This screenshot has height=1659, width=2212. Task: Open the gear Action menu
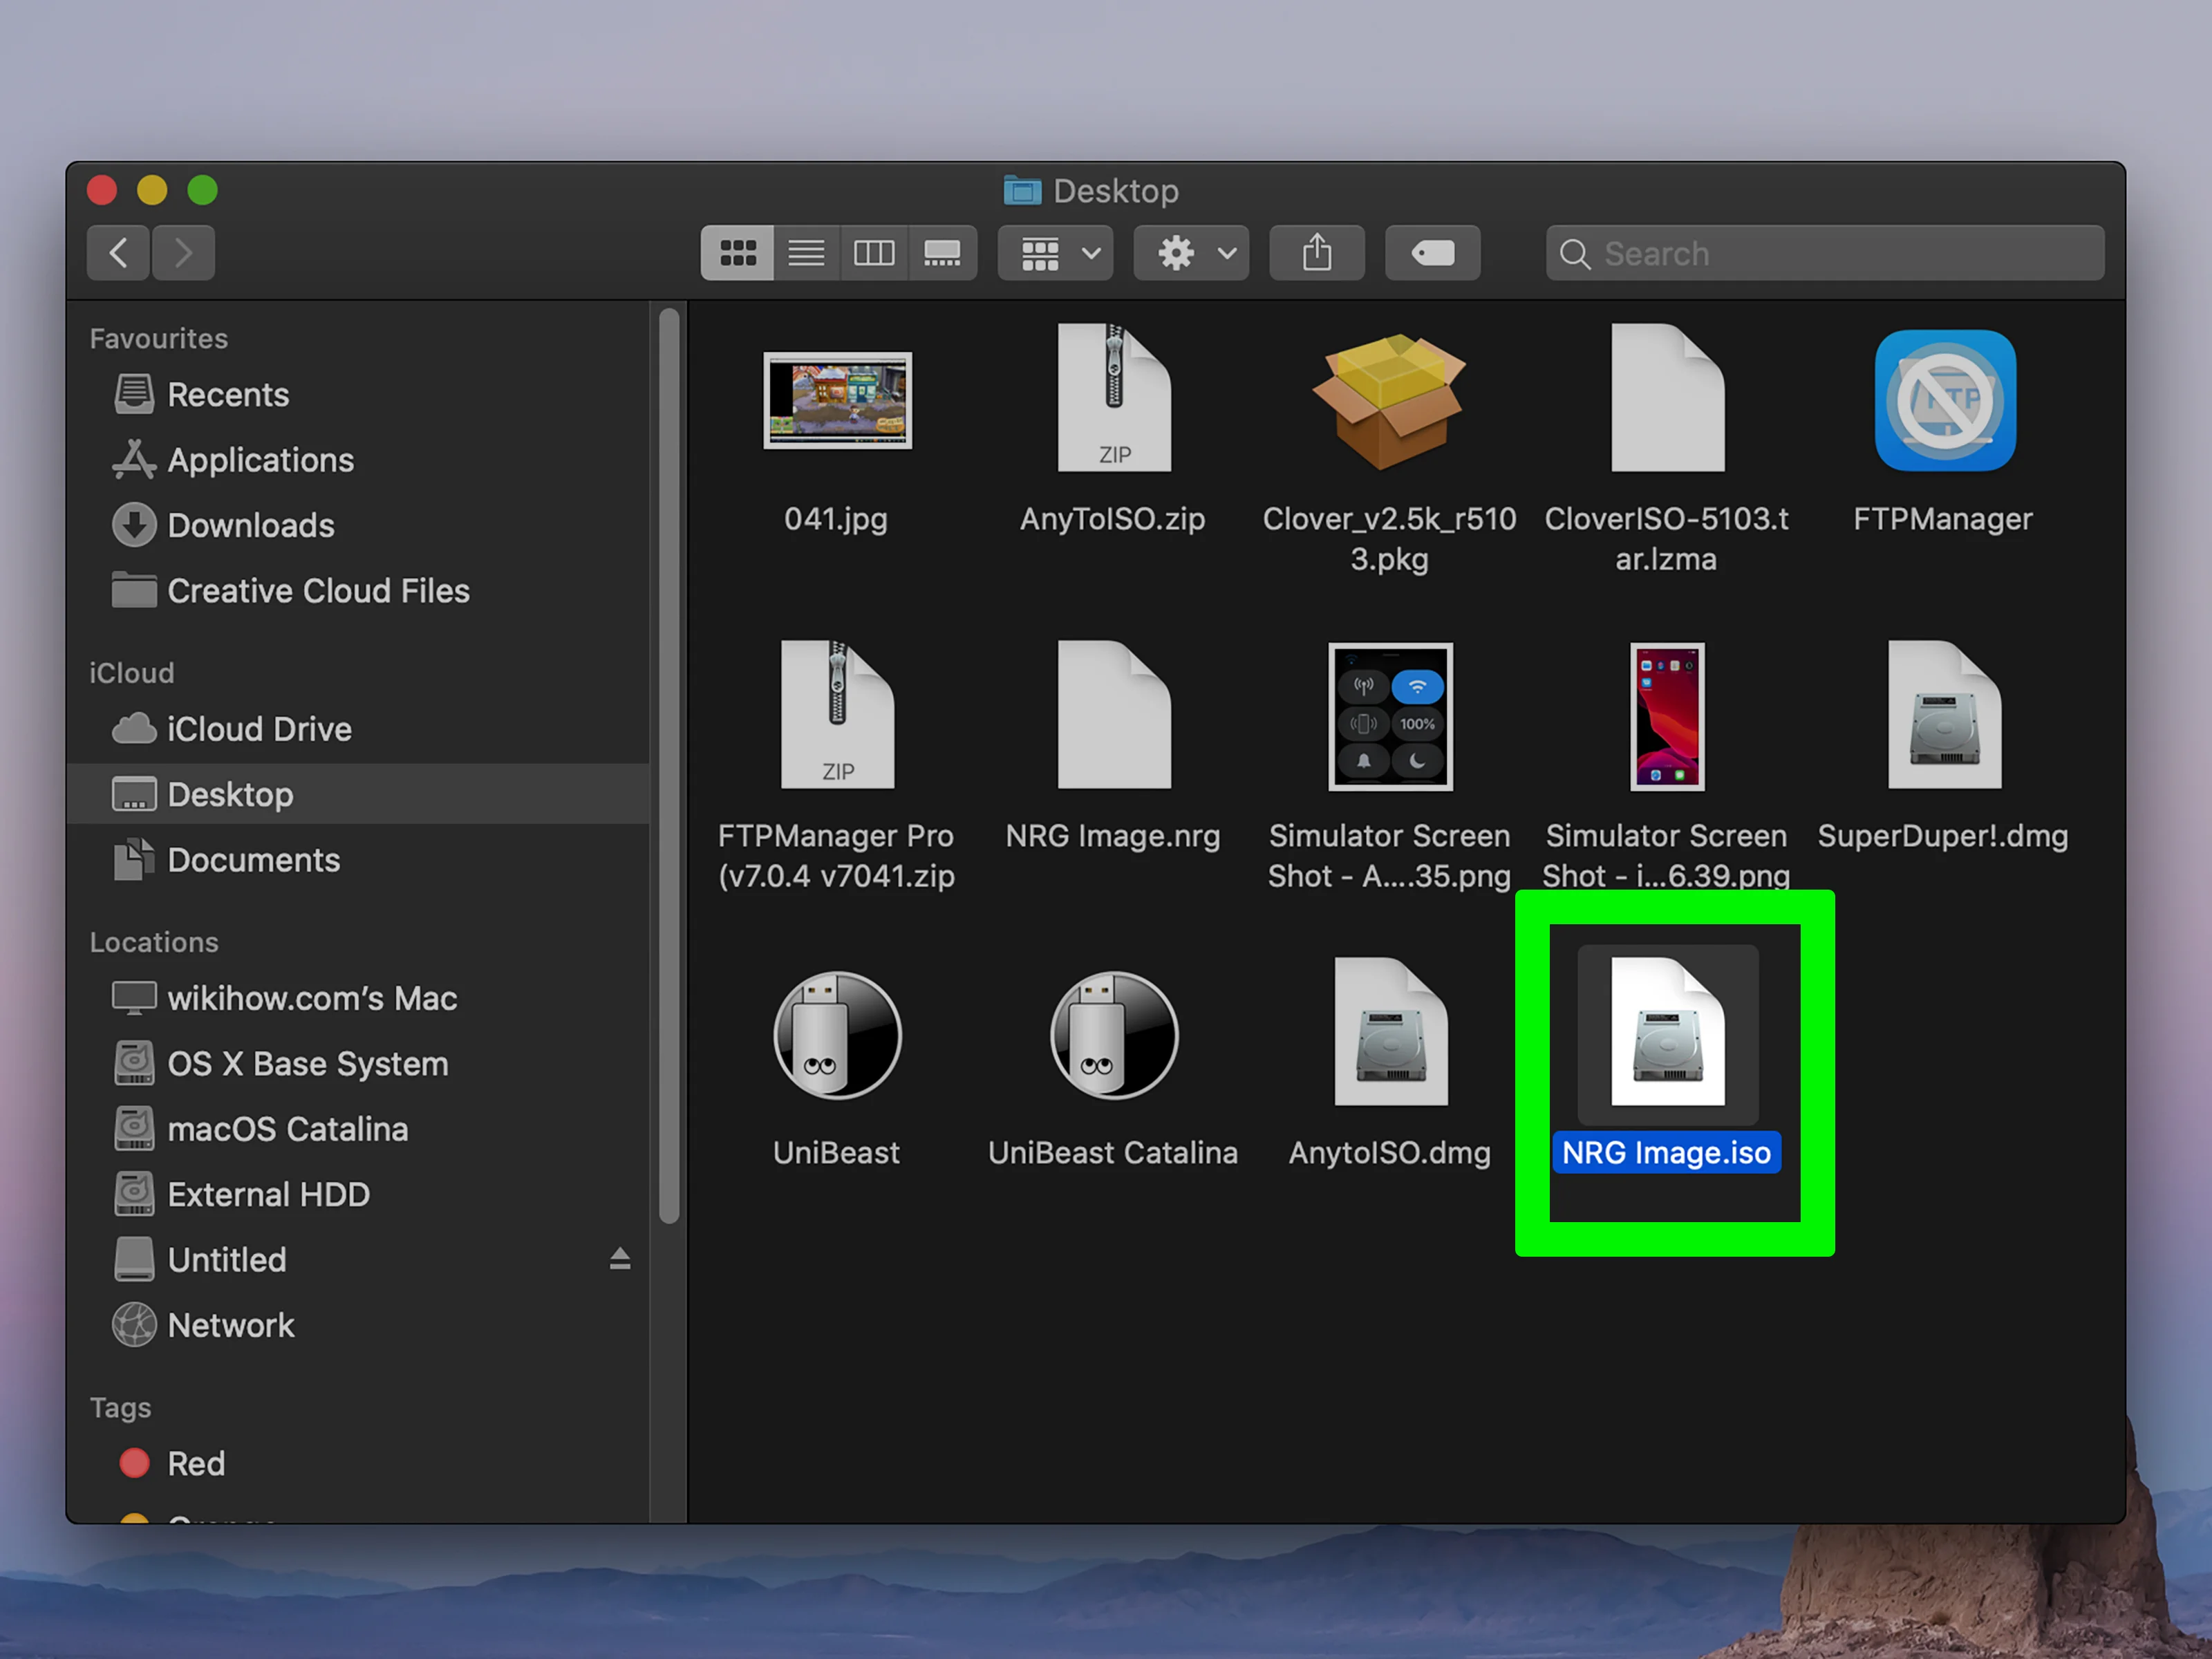[x=1192, y=253]
